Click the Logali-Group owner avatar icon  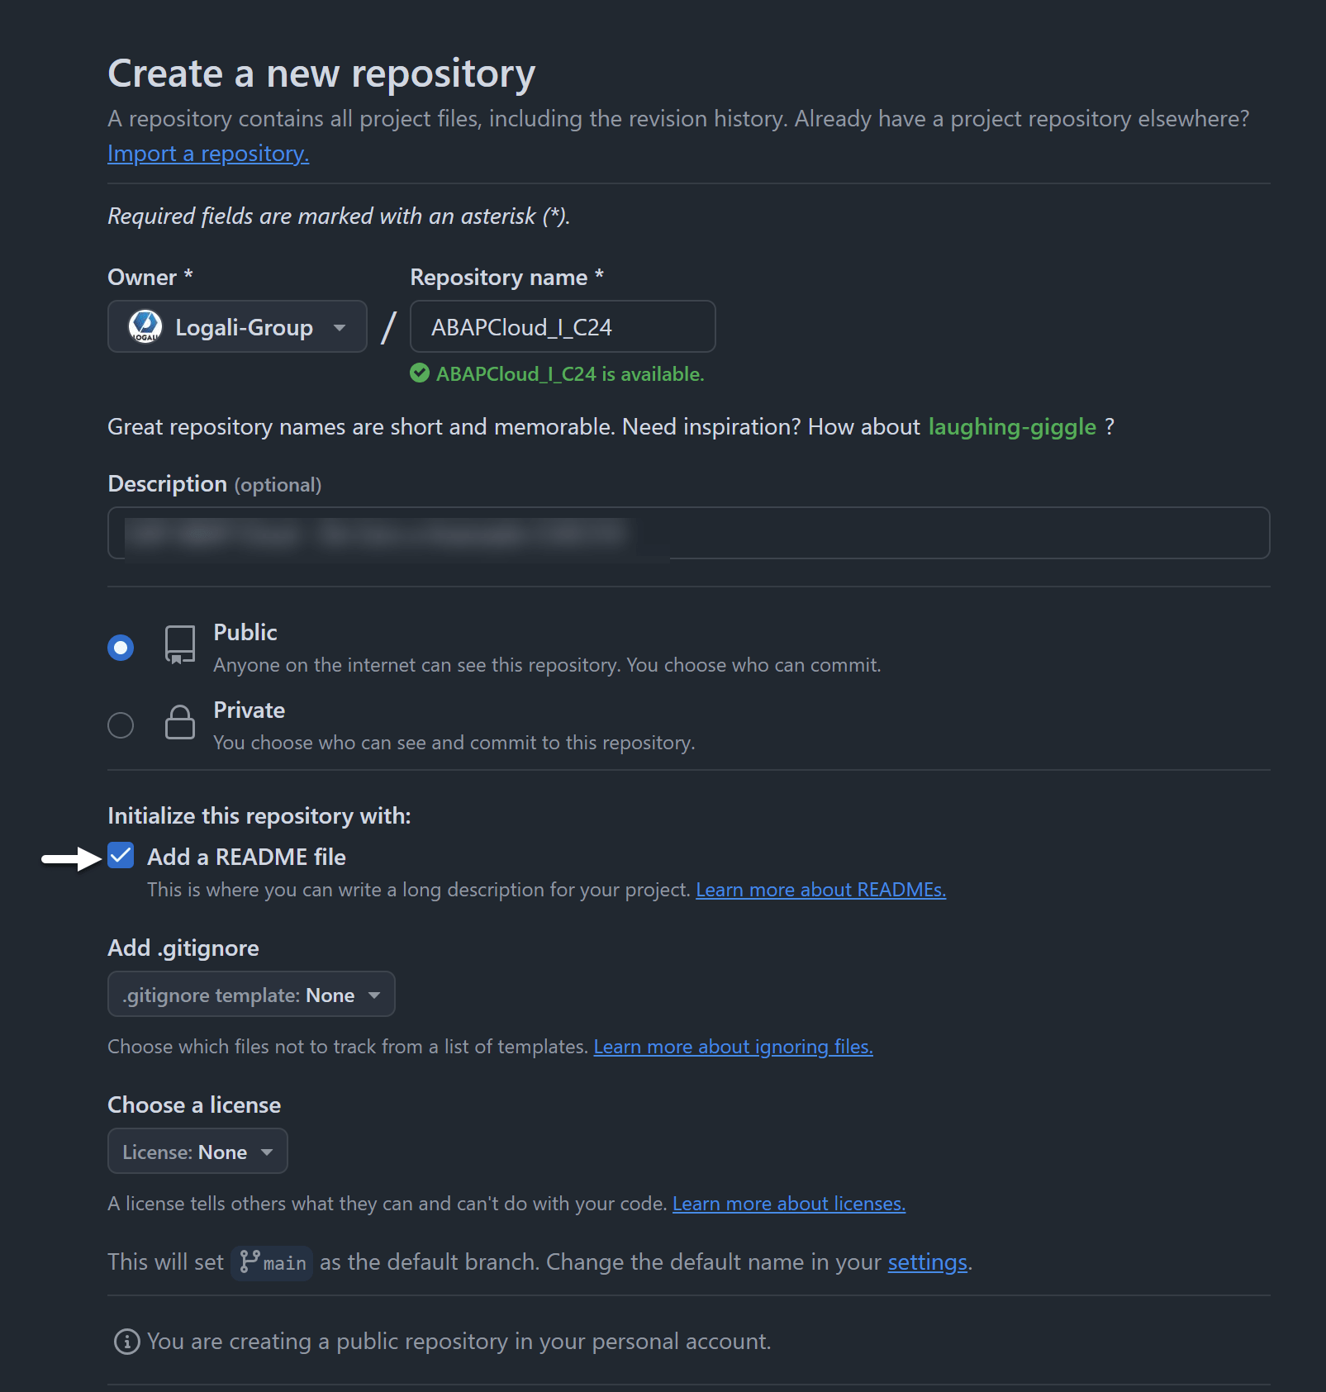point(145,326)
